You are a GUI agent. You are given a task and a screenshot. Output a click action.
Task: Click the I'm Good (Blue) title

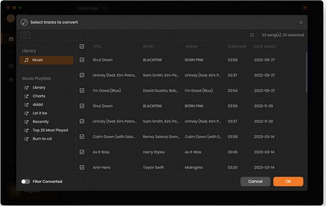click(x=107, y=91)
